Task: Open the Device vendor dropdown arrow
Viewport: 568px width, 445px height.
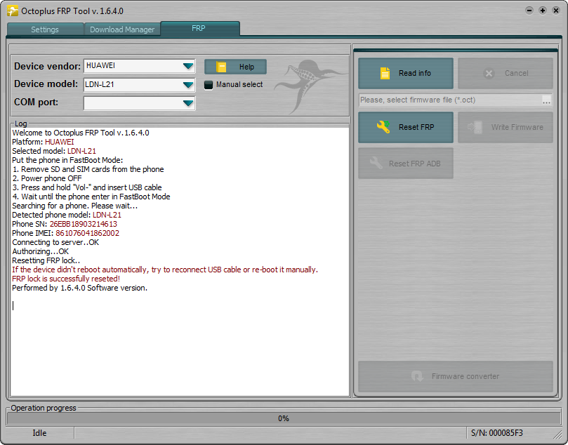Action: pyautogui.click(x=188, y=66)
